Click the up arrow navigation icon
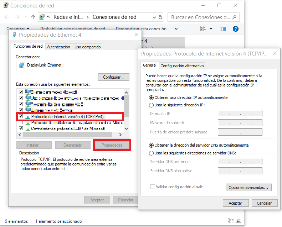 [33, 17]
